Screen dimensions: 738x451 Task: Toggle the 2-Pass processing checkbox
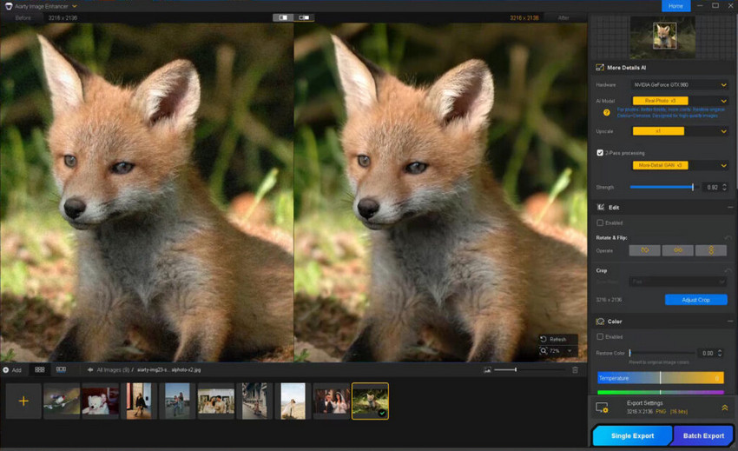point(600,153)
